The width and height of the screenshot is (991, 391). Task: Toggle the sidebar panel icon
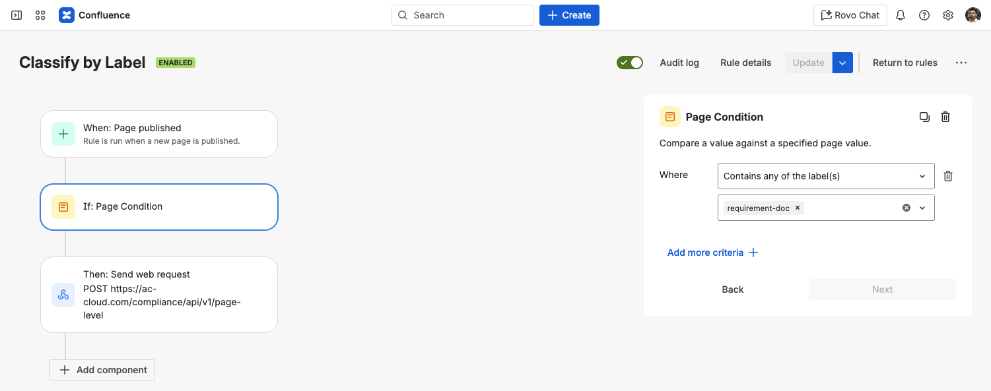pos(17,15)
